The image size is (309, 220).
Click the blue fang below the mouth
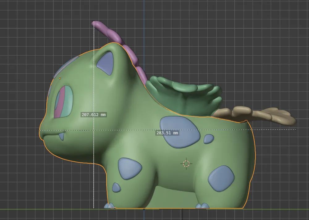pos(61,136)
